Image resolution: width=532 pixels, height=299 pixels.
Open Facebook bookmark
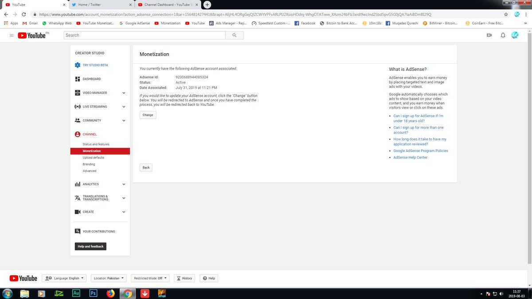coord(305,23)
